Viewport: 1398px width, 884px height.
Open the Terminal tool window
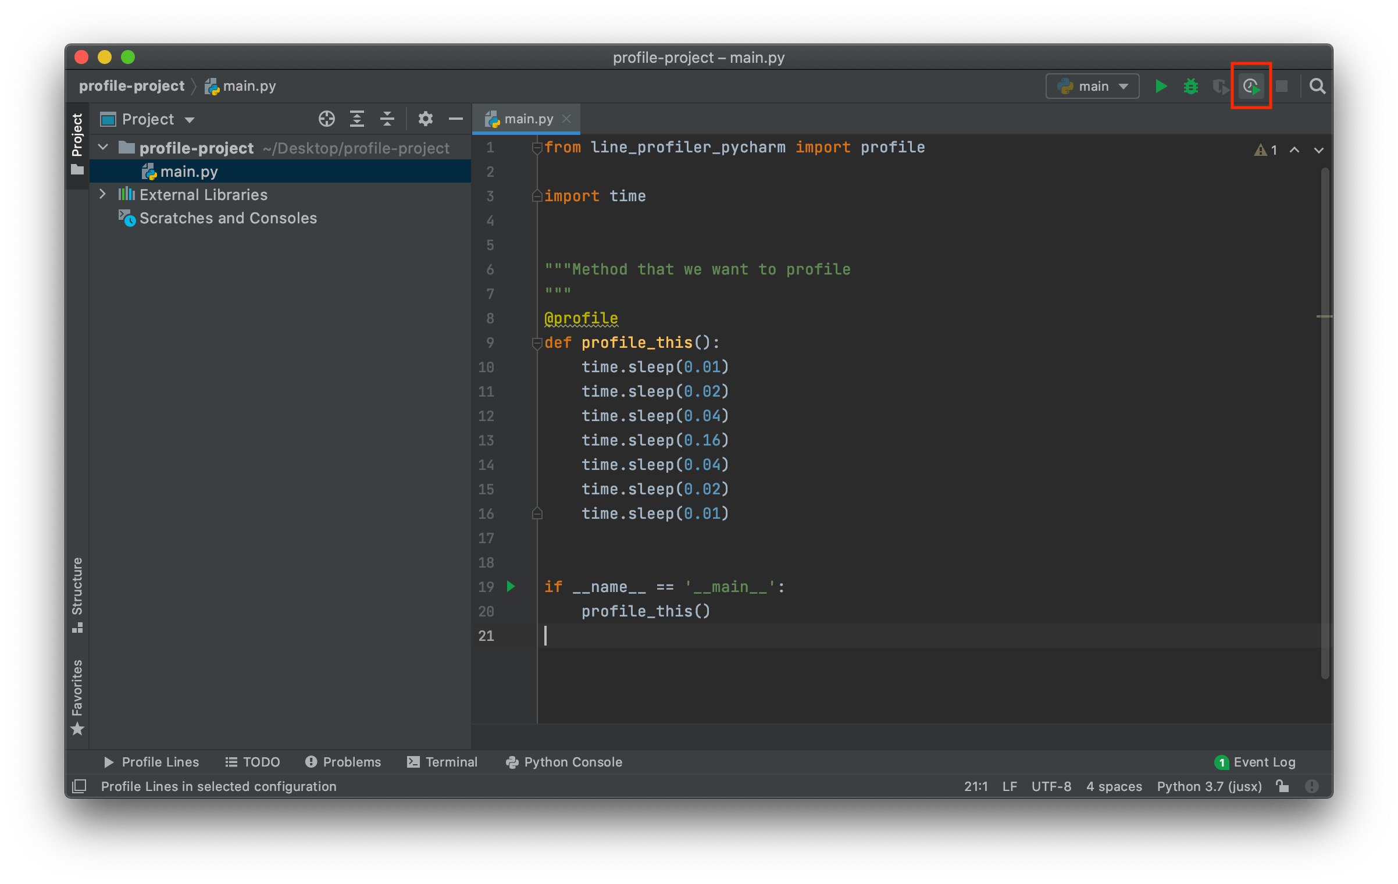click(443, 762)
